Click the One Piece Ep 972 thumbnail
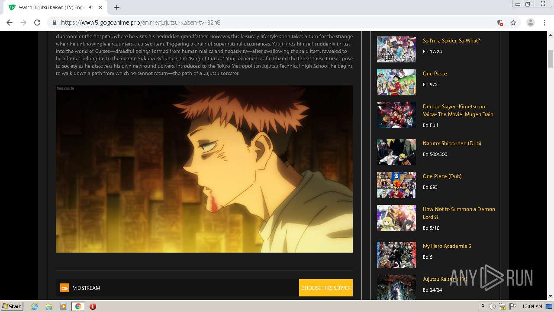 click(396, 82)
